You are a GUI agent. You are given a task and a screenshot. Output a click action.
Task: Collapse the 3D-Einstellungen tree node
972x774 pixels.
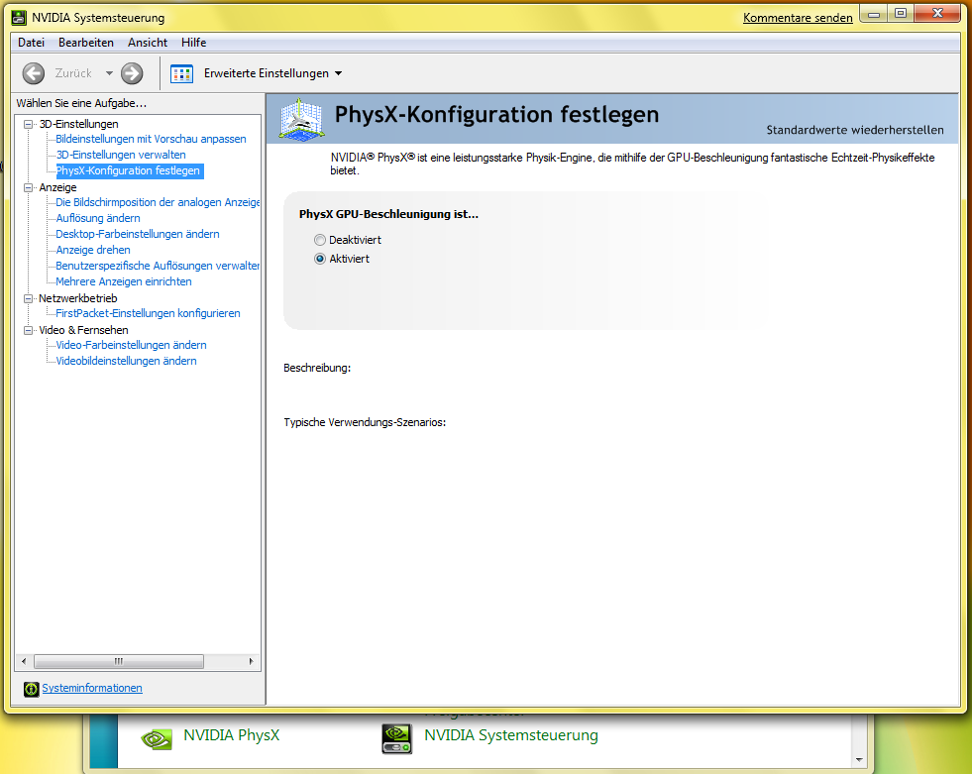click(x=28, y=124)
